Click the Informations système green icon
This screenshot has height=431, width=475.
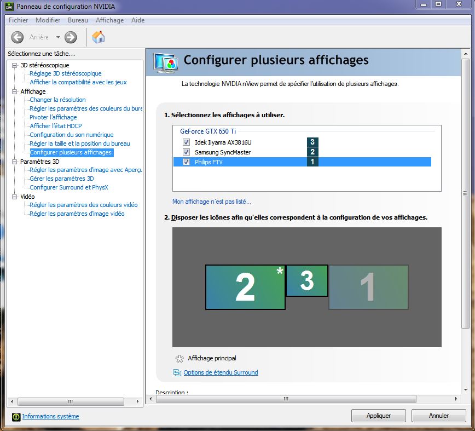coord(16,417)
